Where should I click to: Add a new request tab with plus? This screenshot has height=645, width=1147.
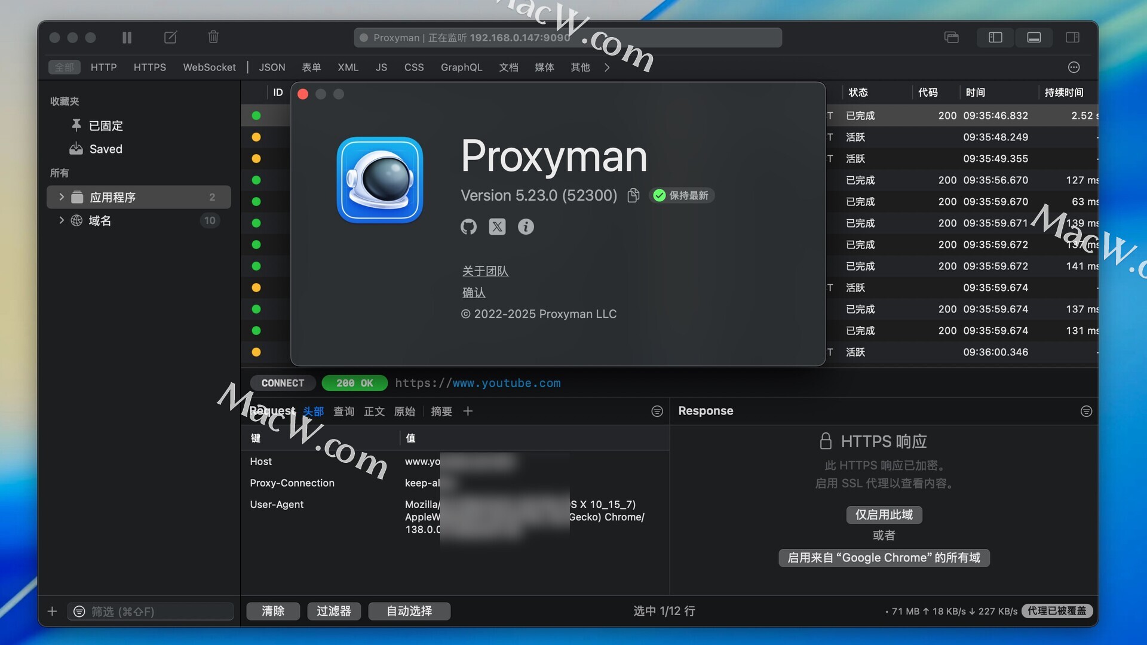tap(468, 411)
